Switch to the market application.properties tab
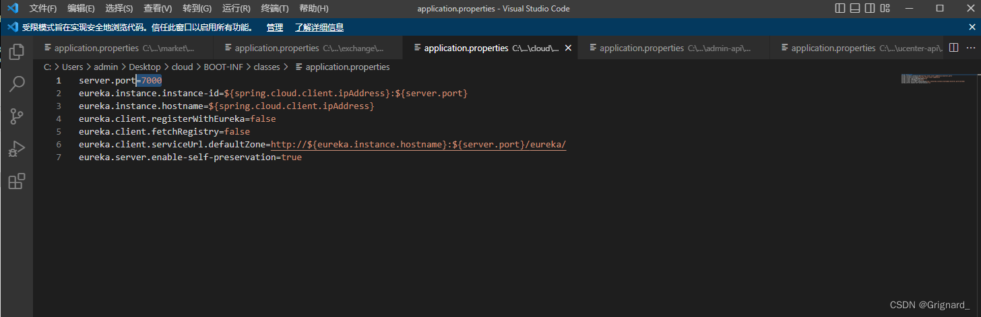This screenshot has height=317, width=981. 123,48
